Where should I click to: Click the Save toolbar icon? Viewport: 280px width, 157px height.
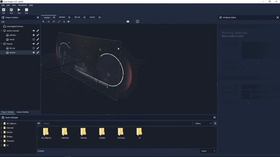pos(11,10)
